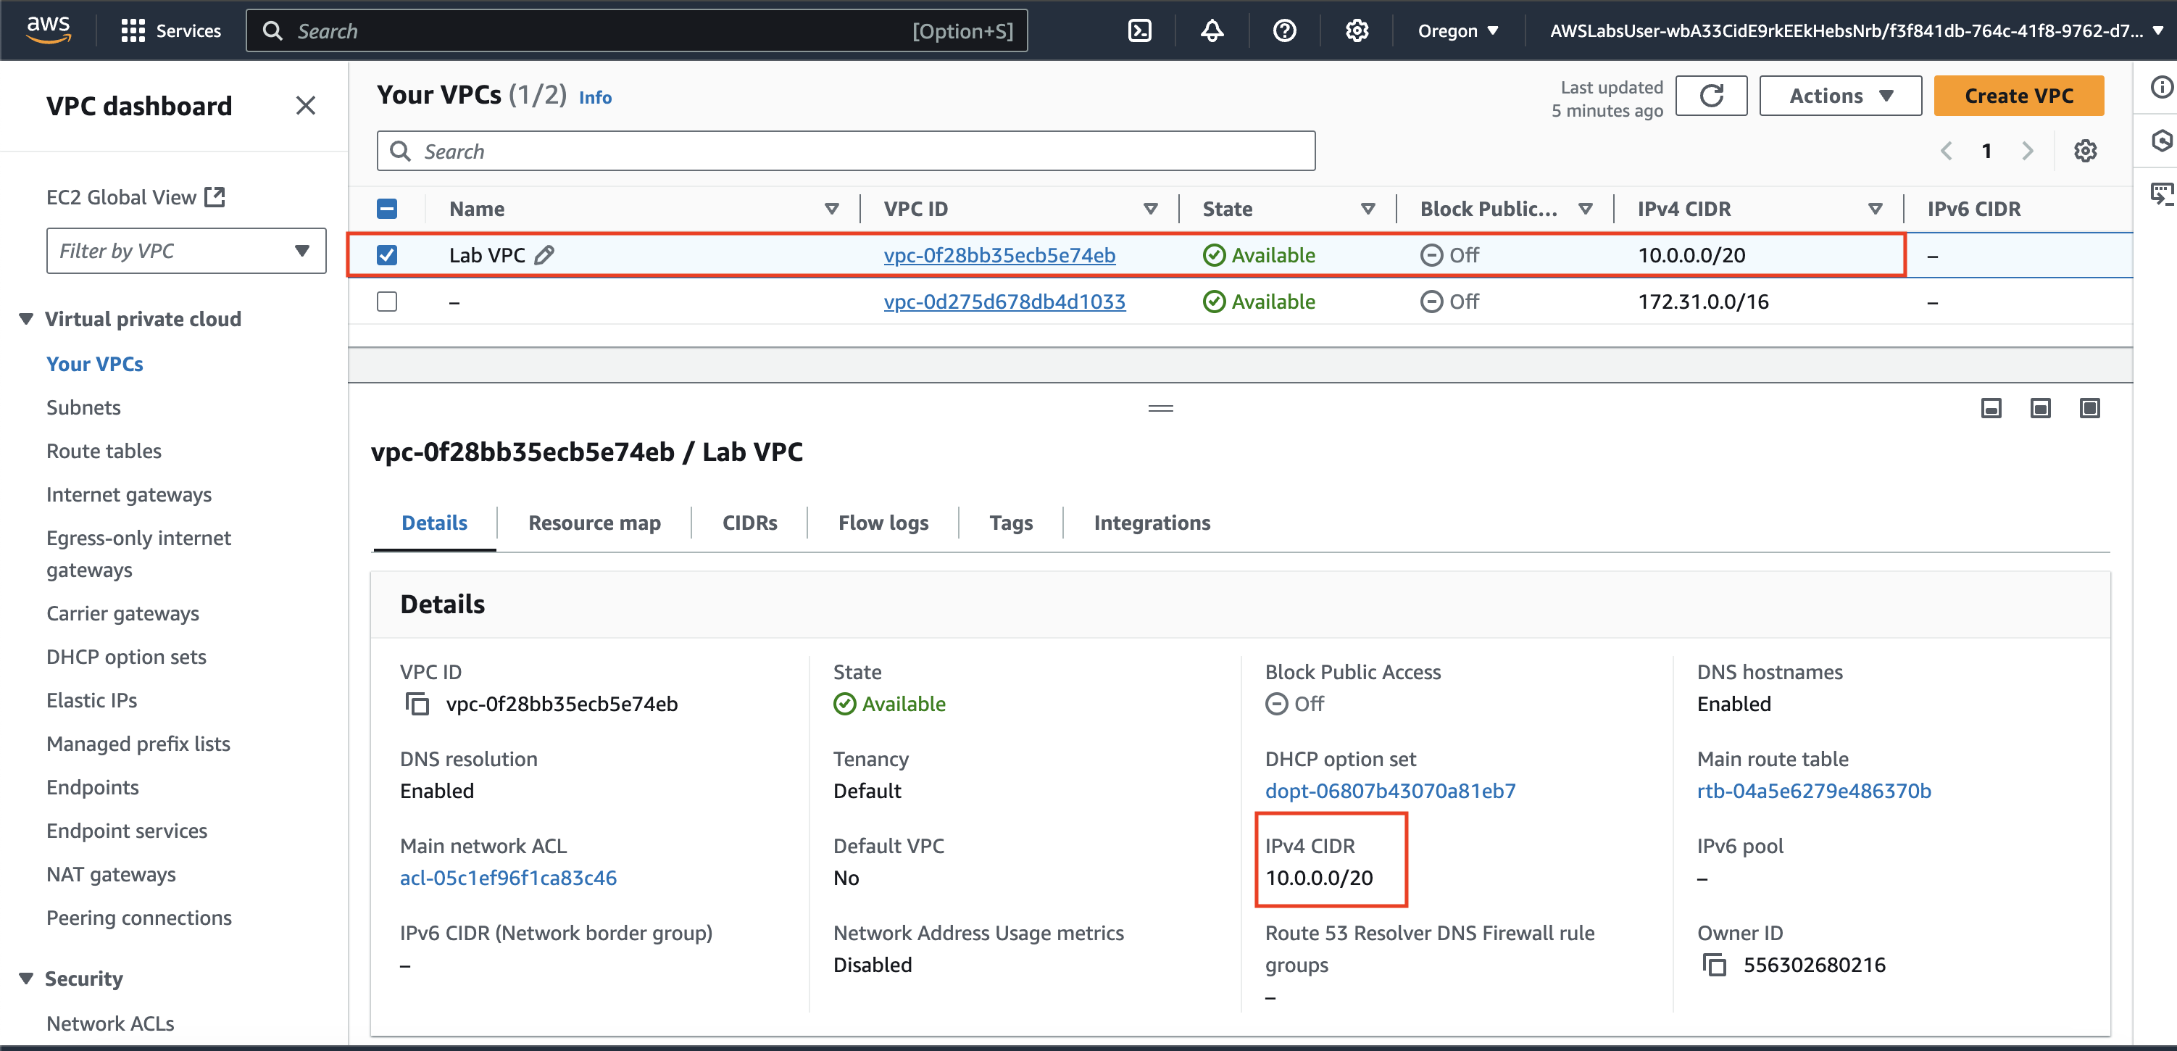Click the VPC table search field
This screenshot has height=1051, width=2177.
click(x=845, y=151)
